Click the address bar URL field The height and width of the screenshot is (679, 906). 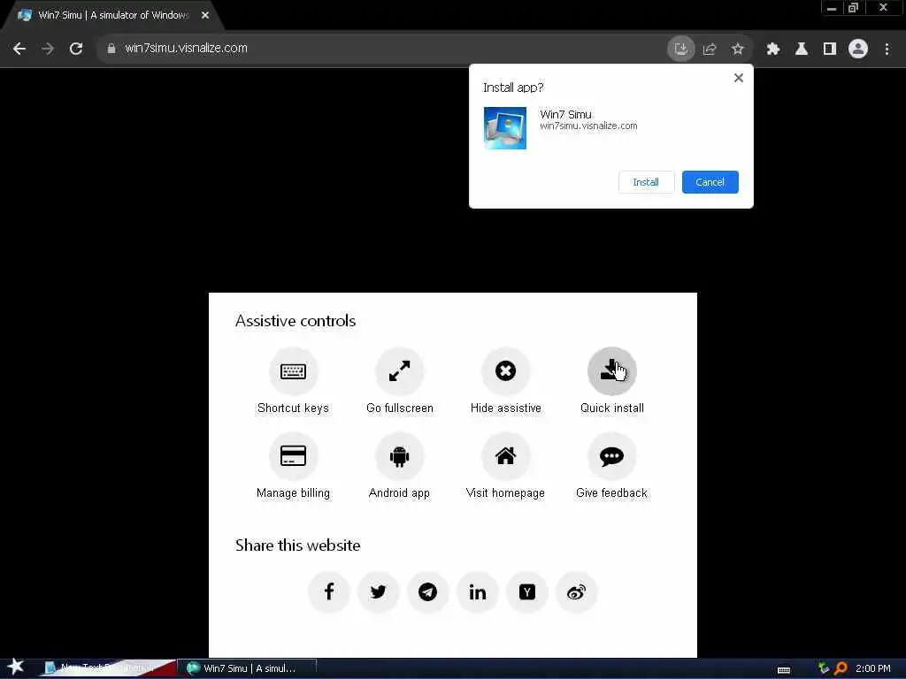click(x=381, y=49)
